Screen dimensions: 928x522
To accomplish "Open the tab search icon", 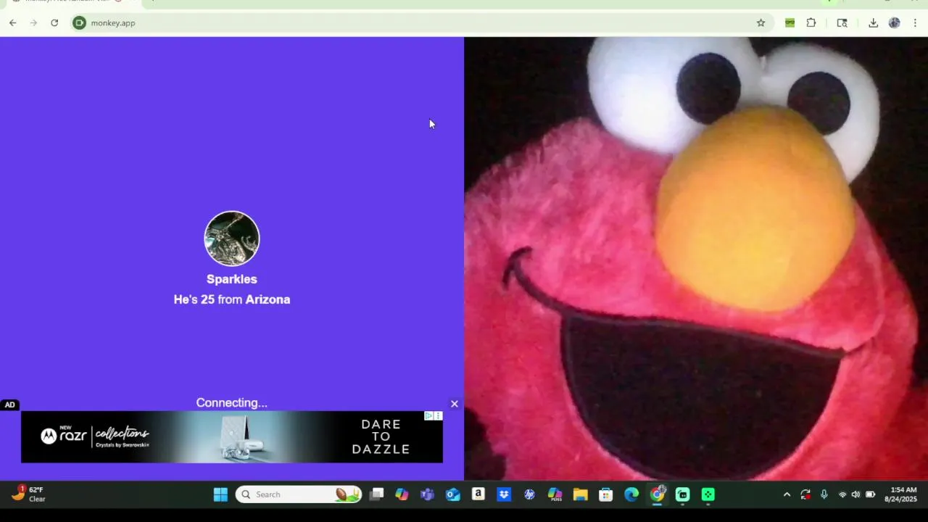I will click(x=842, y=22).
